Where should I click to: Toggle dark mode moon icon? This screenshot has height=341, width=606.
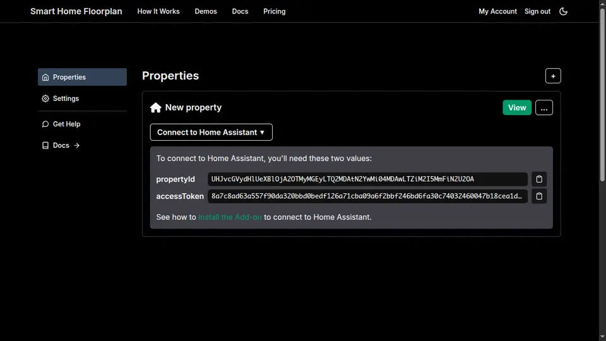563,11
